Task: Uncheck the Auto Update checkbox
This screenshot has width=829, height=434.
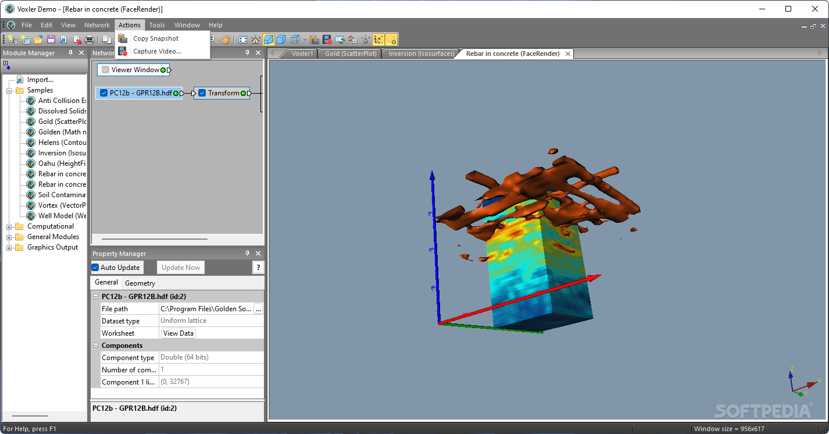Action: [x=95, y=268]
